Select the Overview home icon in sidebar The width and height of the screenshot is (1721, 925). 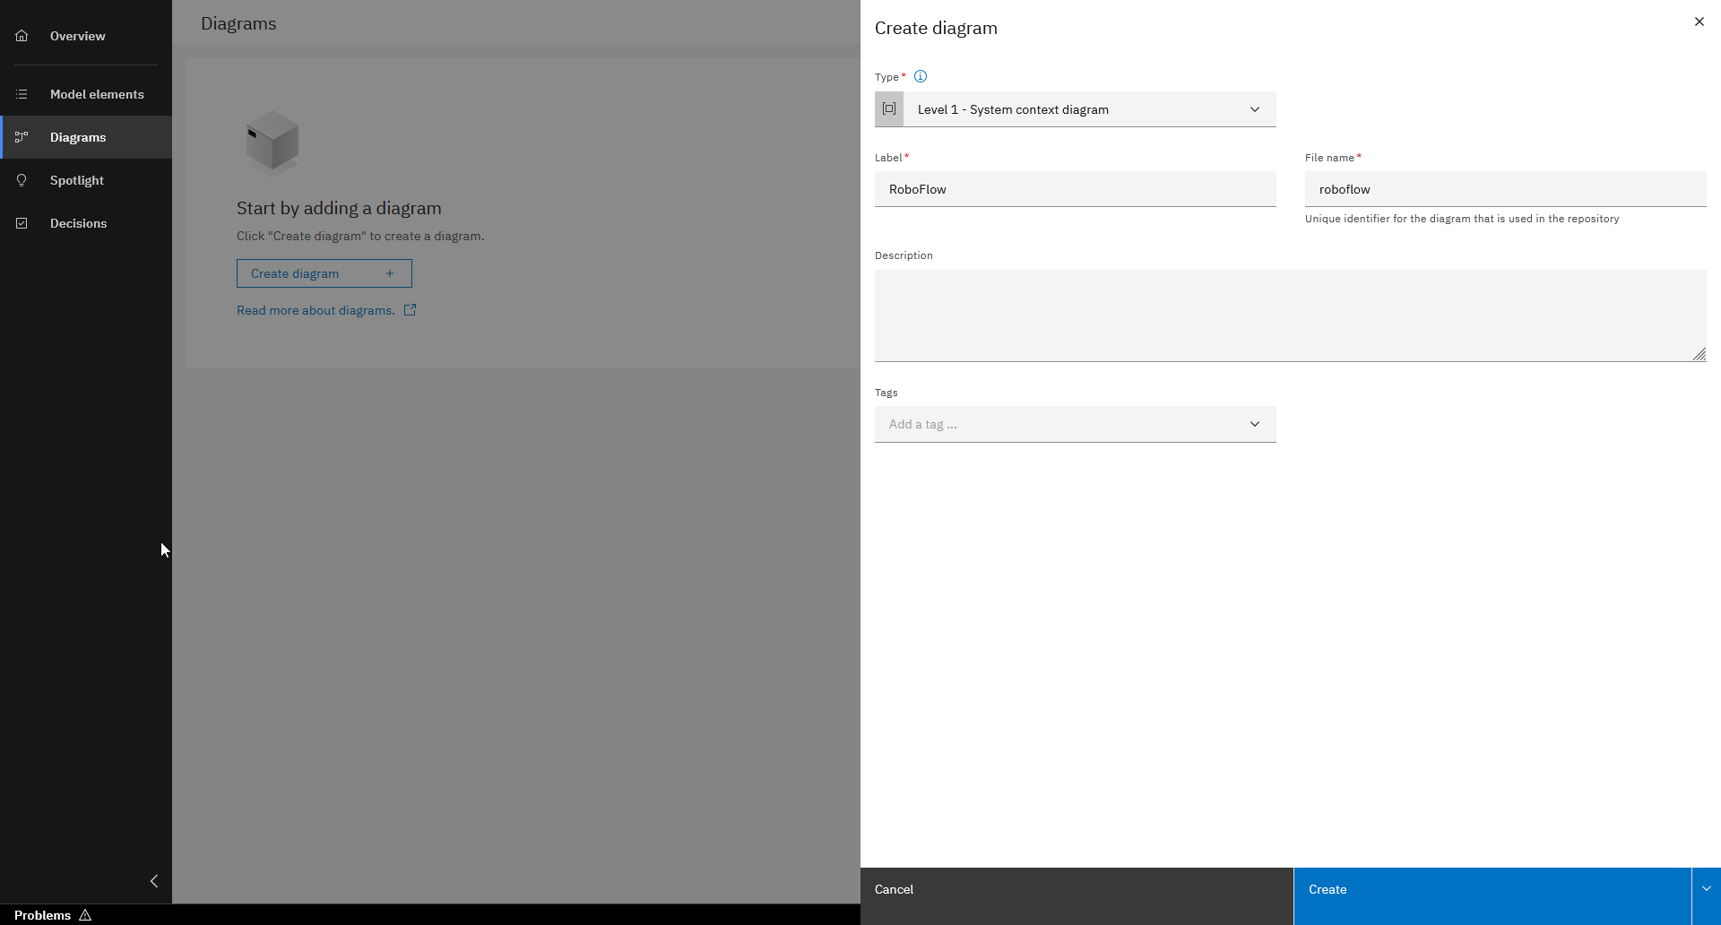coord(22,36)
